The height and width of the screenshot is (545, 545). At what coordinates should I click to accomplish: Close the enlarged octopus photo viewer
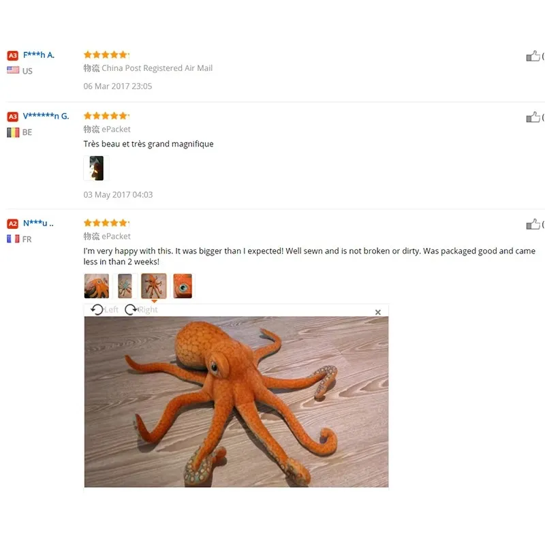pyautogui.click(x=378, y=312)
